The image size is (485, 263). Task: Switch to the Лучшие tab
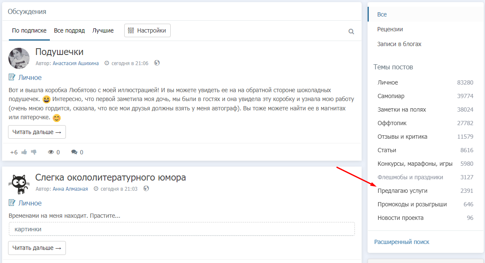click(103, 30)
